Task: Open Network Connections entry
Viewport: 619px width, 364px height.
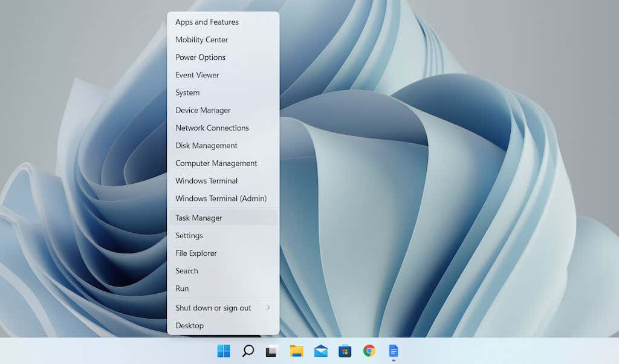Action: (x=212, y=128)
